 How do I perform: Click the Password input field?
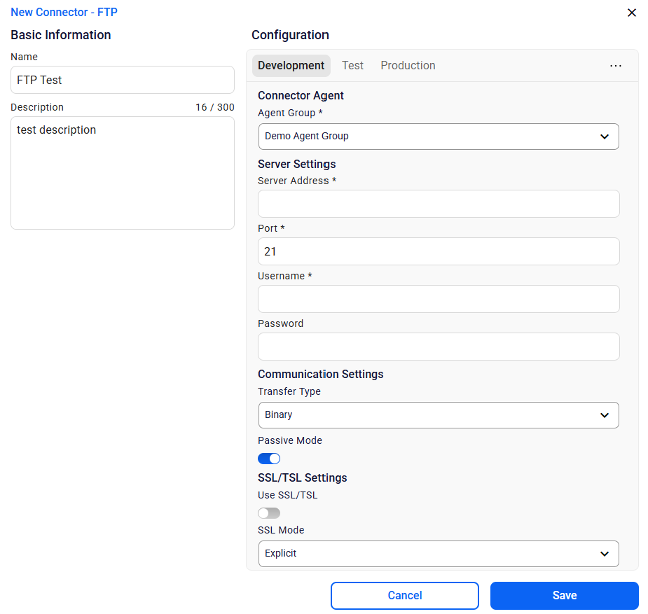[438, 347]
